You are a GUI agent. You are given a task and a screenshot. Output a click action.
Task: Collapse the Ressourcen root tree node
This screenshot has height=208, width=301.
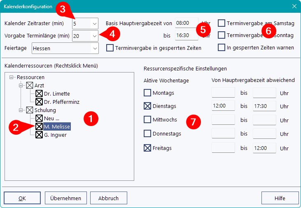tap(11, 77)
